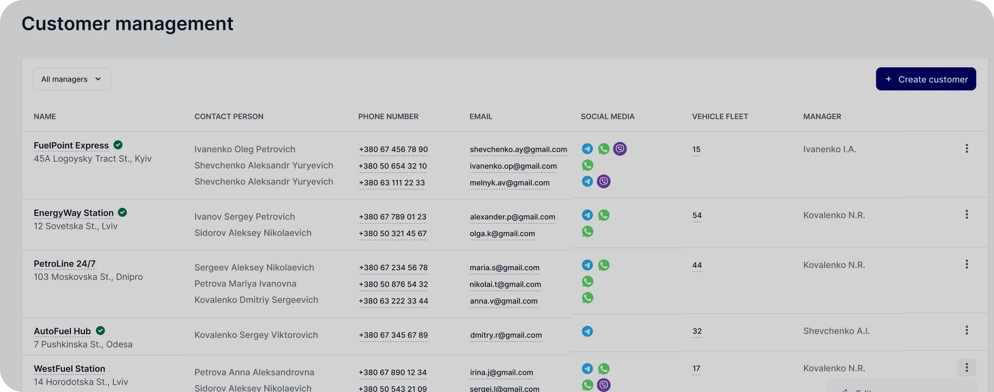The width and height of the screenshot is (994, 392).
Task: Click phone number +380 67 234 56 78
Action: [x=393, y=268]
